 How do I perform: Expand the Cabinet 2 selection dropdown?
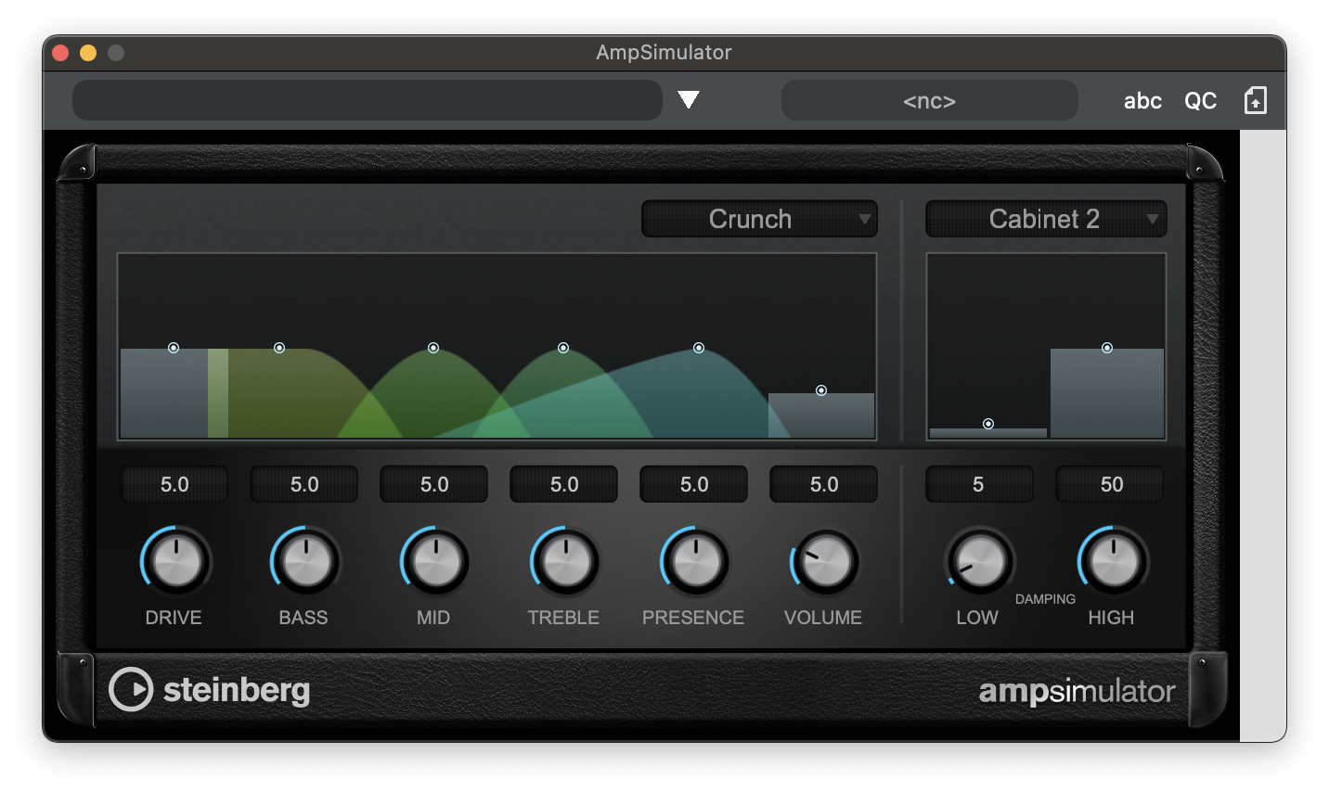pyautogui.click(x=1045, y=219)
